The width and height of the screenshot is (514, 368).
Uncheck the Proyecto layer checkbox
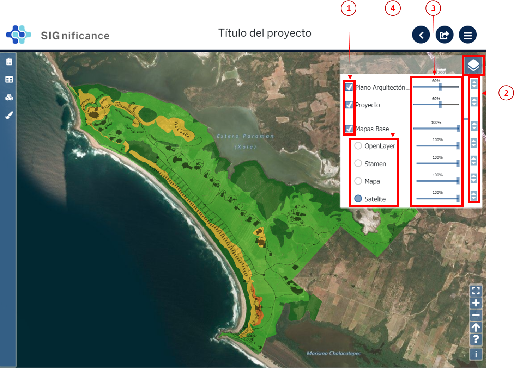click(349, 105)
